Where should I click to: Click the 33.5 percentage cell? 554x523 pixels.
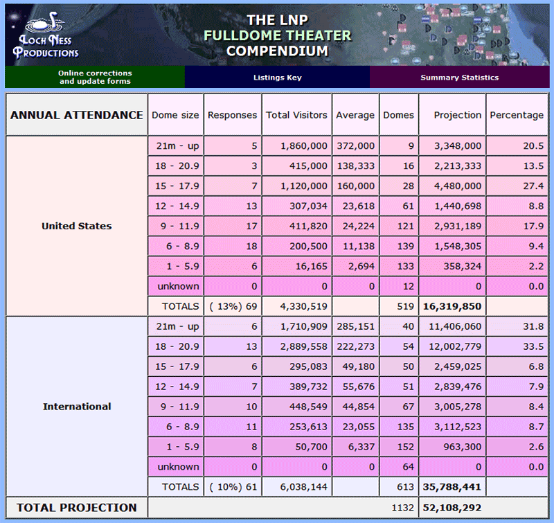pos(517,346)
